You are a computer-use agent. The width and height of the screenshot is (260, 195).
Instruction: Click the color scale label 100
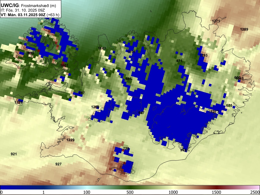tap(87, 192)
